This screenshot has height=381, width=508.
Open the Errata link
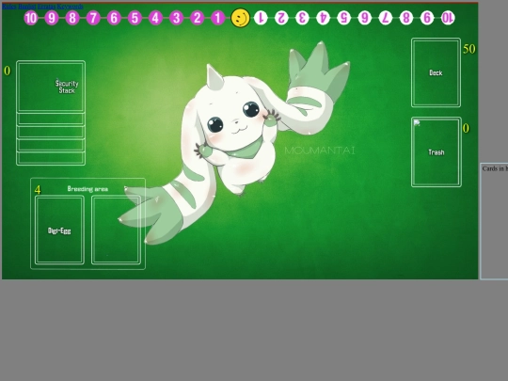(46, 7)
